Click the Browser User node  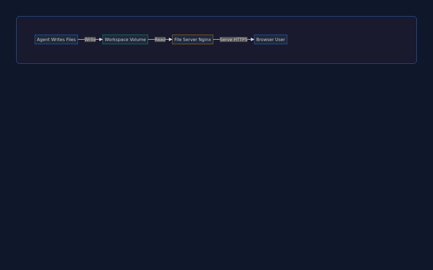pyautogui.click(x=270, y=39)
